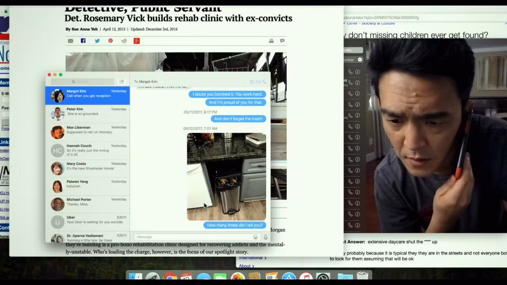Open Margot Kim conversation

88,96
